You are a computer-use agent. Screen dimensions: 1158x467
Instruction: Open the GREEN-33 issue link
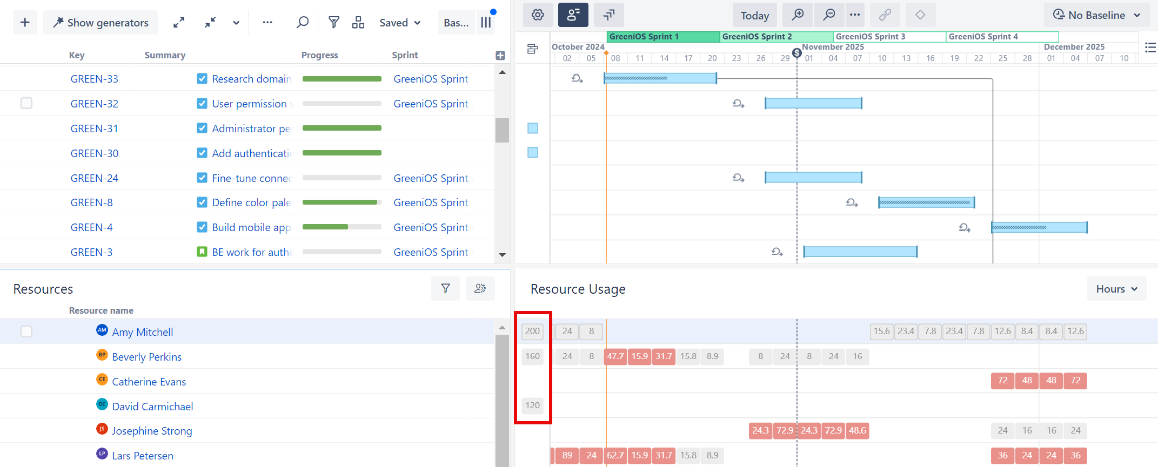(95, 79)
